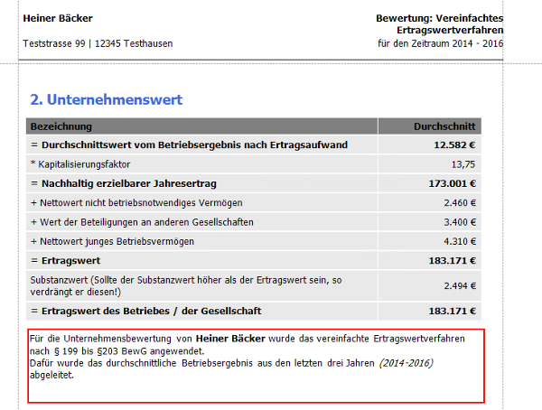Viewport: 542px width, 410px height.
Task: Click the value 3.400 €
Action: point(460,222)
